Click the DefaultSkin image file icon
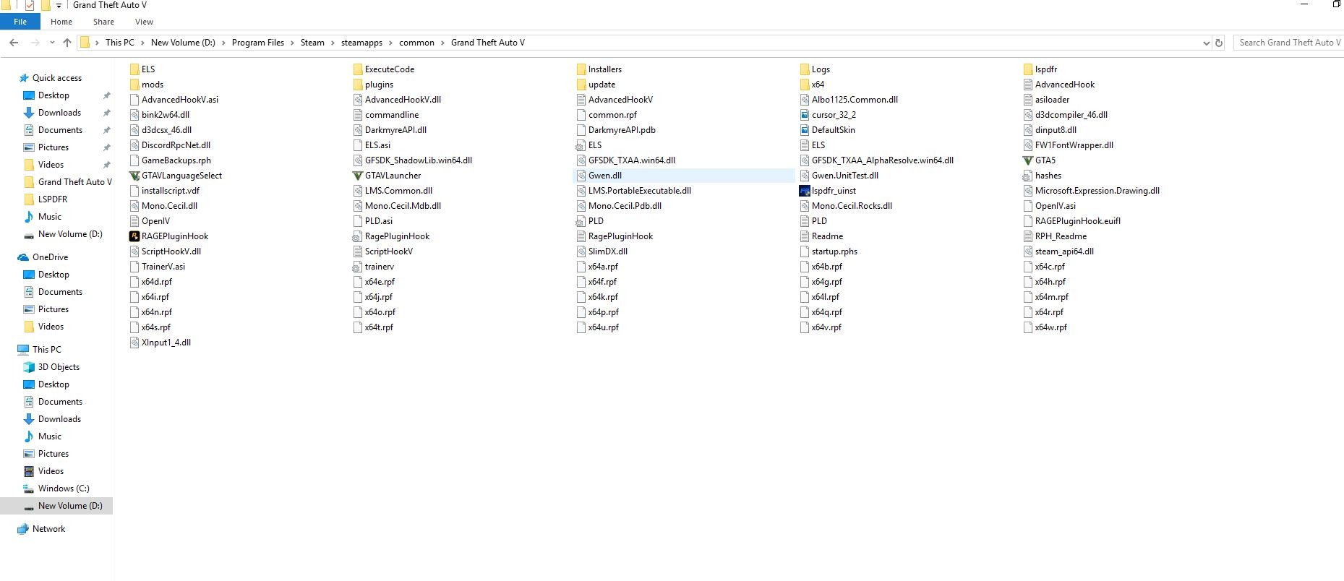The width and height of the screenshot is (1344, 581). [x=804, y=130]
